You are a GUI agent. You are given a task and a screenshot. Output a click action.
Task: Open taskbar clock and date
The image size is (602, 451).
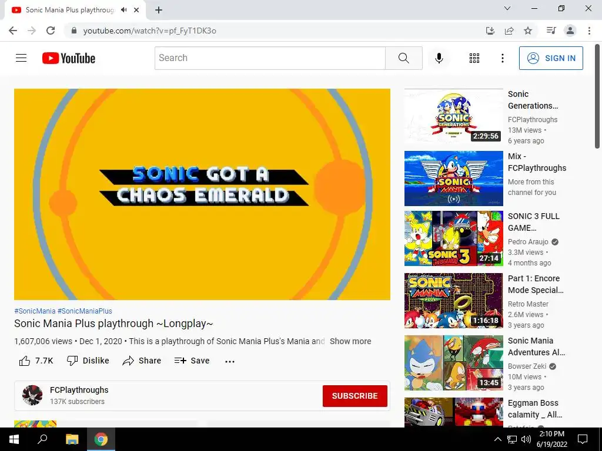[551, 439]
